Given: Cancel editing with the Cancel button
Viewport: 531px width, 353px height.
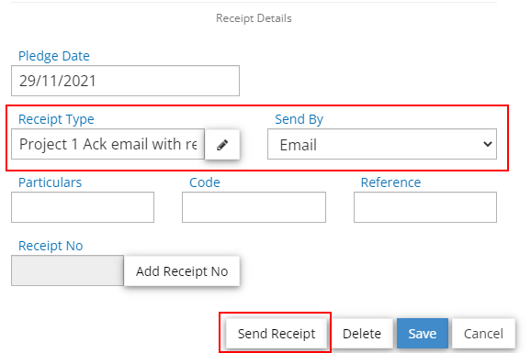Looking at the screenshot, I should pyautogui.click(x=483, y=334).
